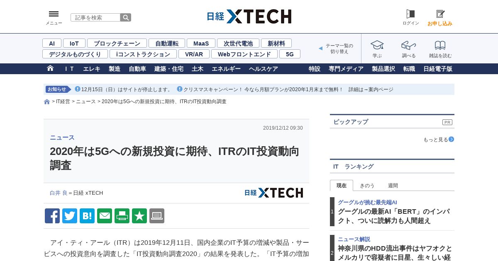Viewport: 498px width, 261px height.
Task: Click the search magnifier button
Action: 126,17
